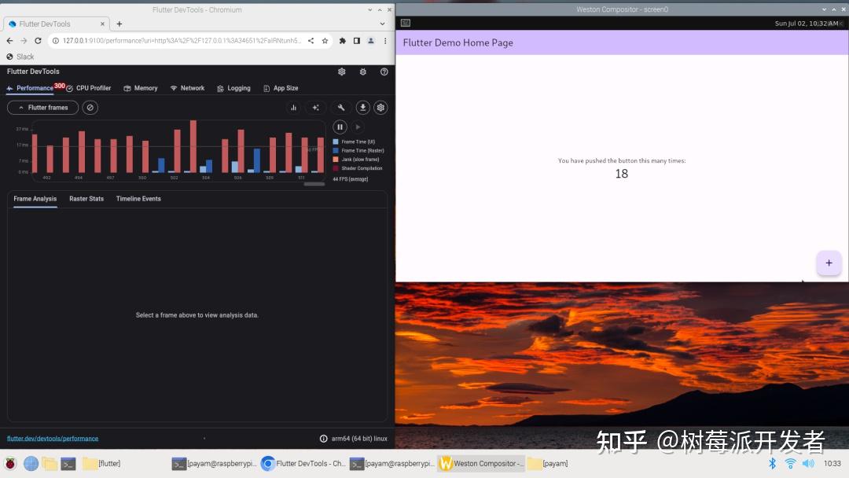Open the Enhance Tracing sparkle icon
This screenshot has width=849, height=478.
tap(316, 108)
